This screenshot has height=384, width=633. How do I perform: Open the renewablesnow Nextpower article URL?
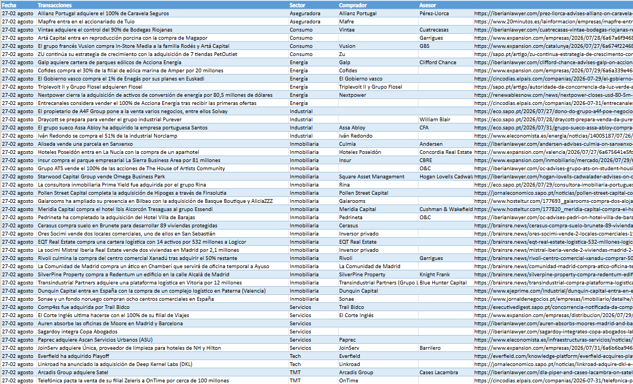(x=553, y=95)
